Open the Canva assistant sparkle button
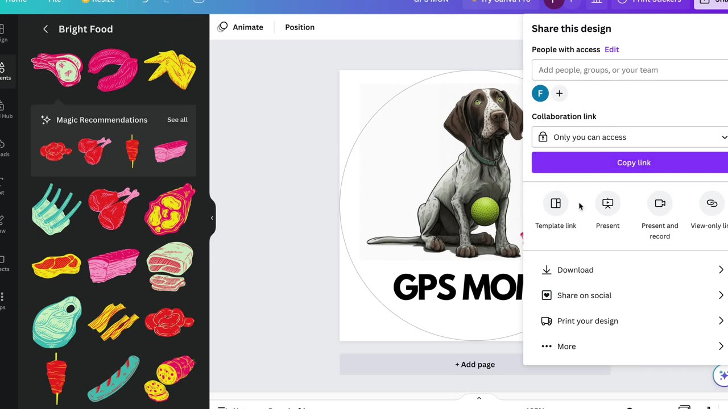728x409 pixels. pyautogui.click(x=721, y=375)
